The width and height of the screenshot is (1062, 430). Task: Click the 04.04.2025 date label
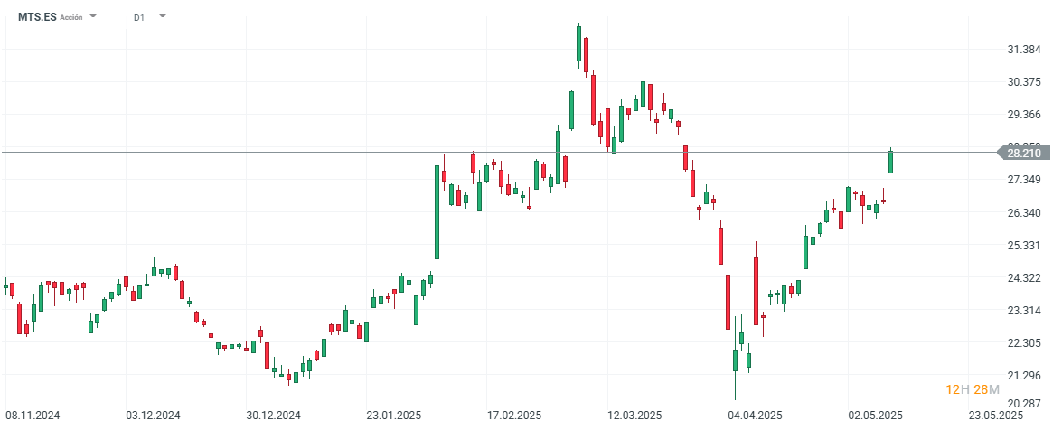pos(755,416)
